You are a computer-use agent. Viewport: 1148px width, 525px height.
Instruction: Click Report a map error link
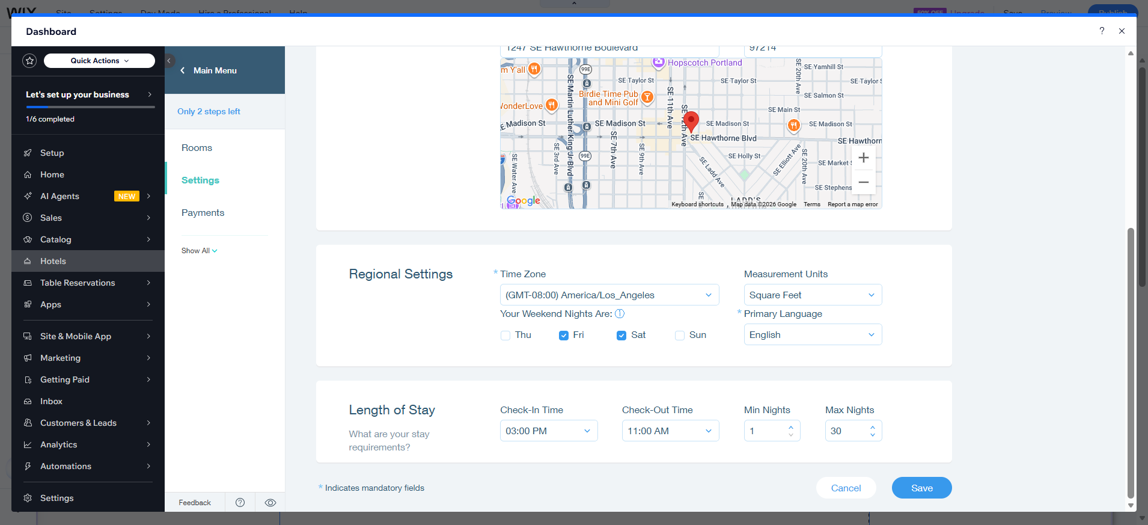(x=852, y=204)
